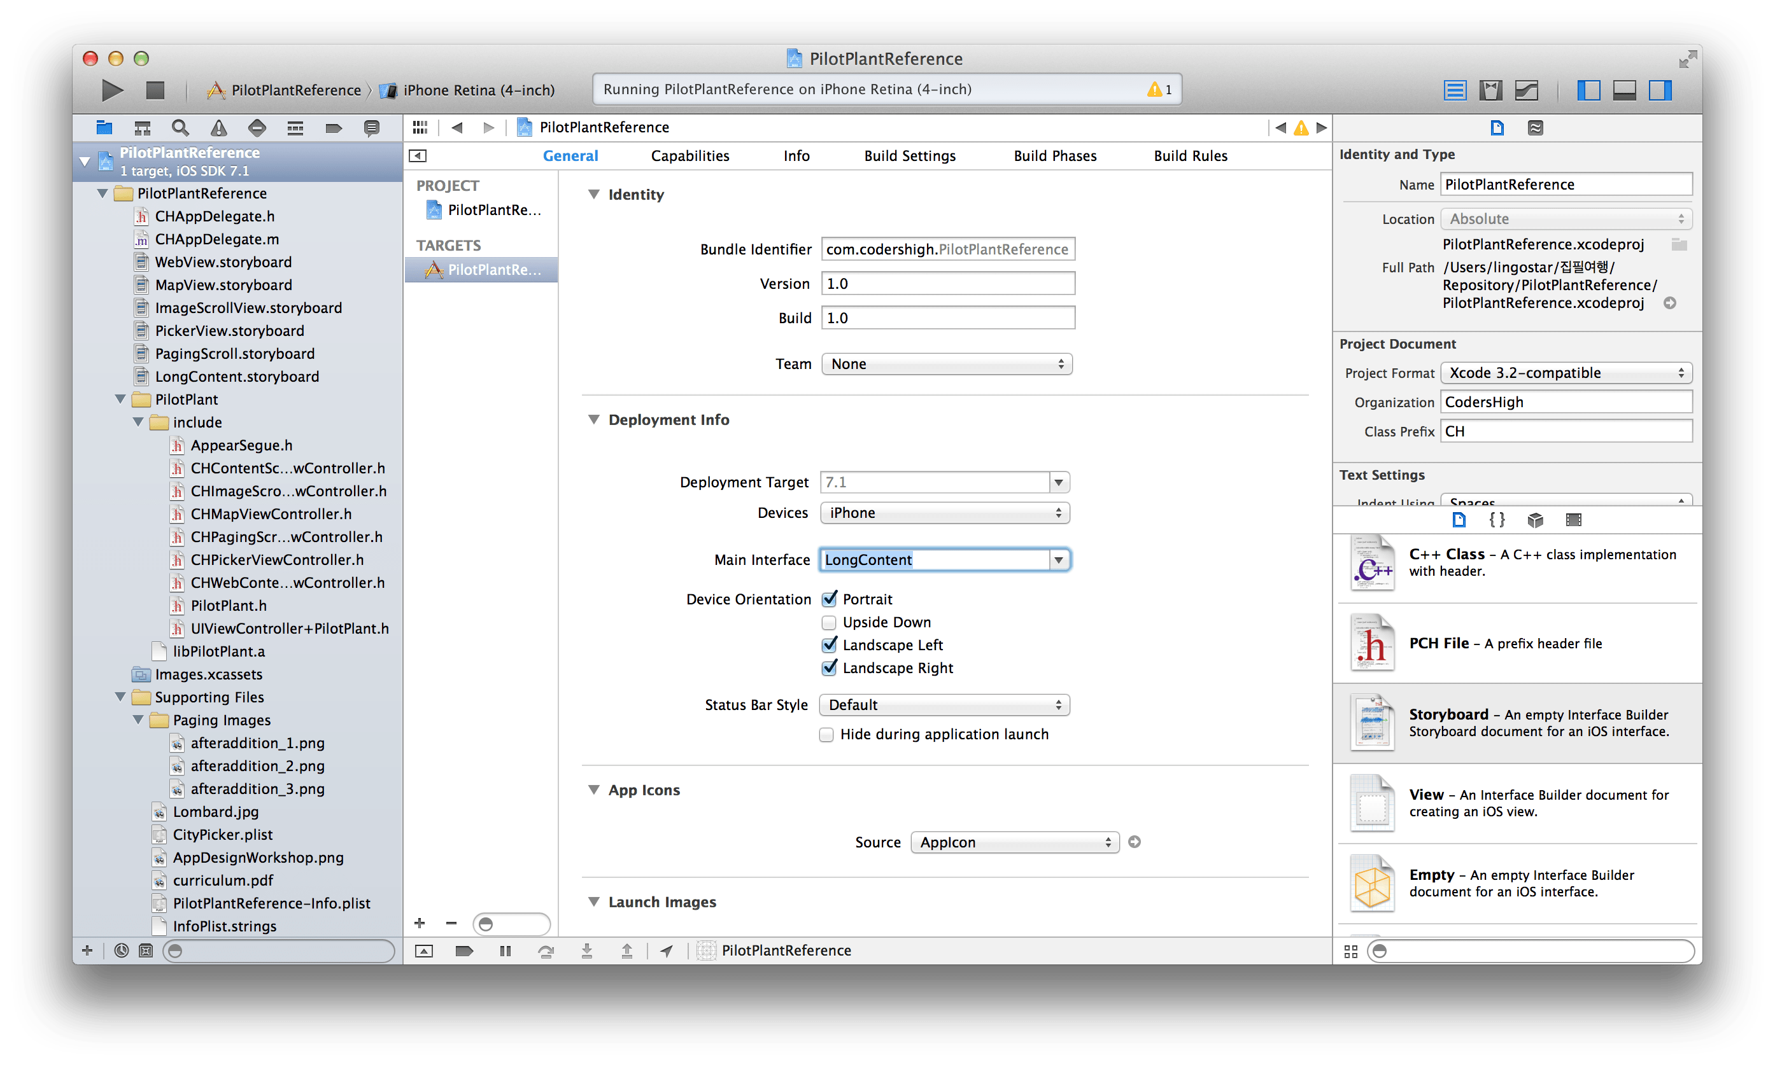The width and height of the screenshot is (1775, 1065).
Task: Click the Step over debug button
Action: point(546,951)
